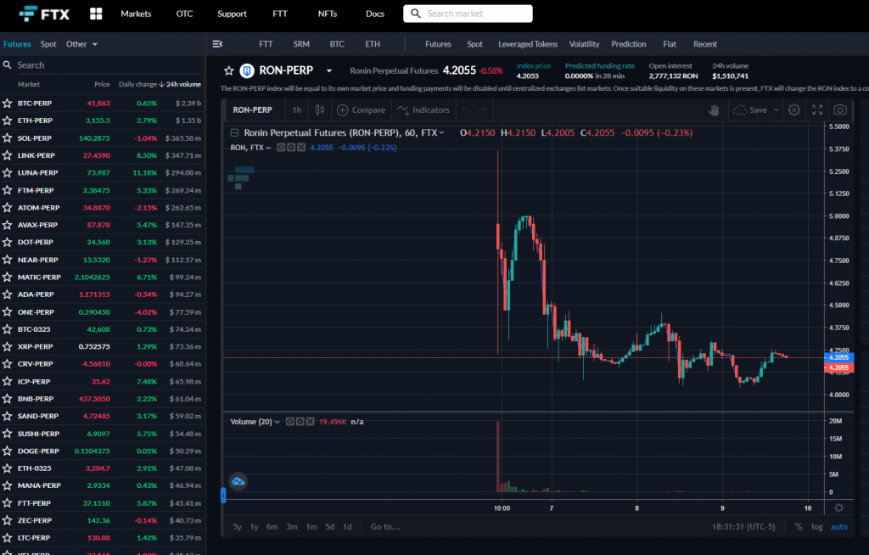
Task: Open the FTX home logo
Action: point(44,14)
